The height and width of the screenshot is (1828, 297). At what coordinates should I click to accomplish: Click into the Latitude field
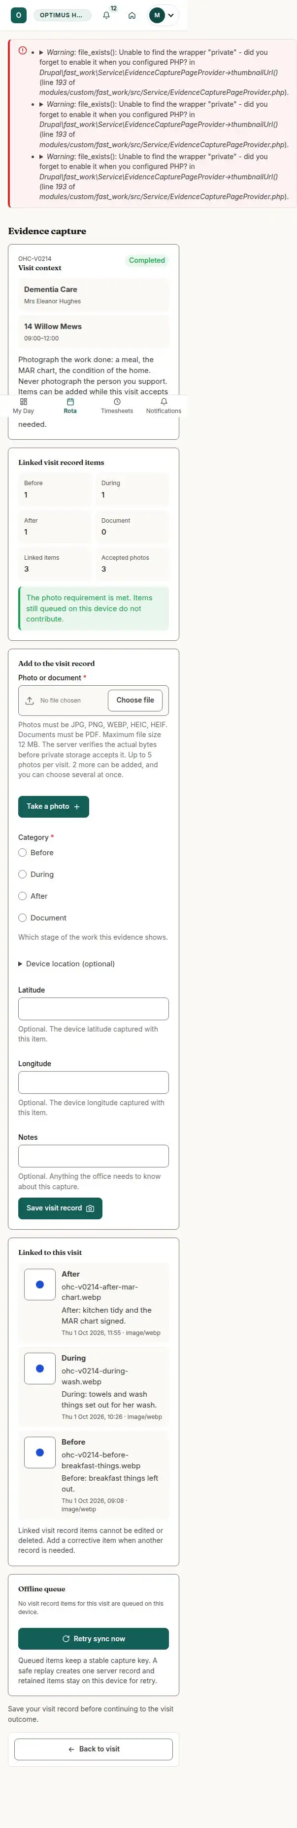(94, 1008)
